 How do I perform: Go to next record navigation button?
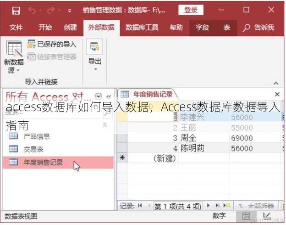point(208,205)
